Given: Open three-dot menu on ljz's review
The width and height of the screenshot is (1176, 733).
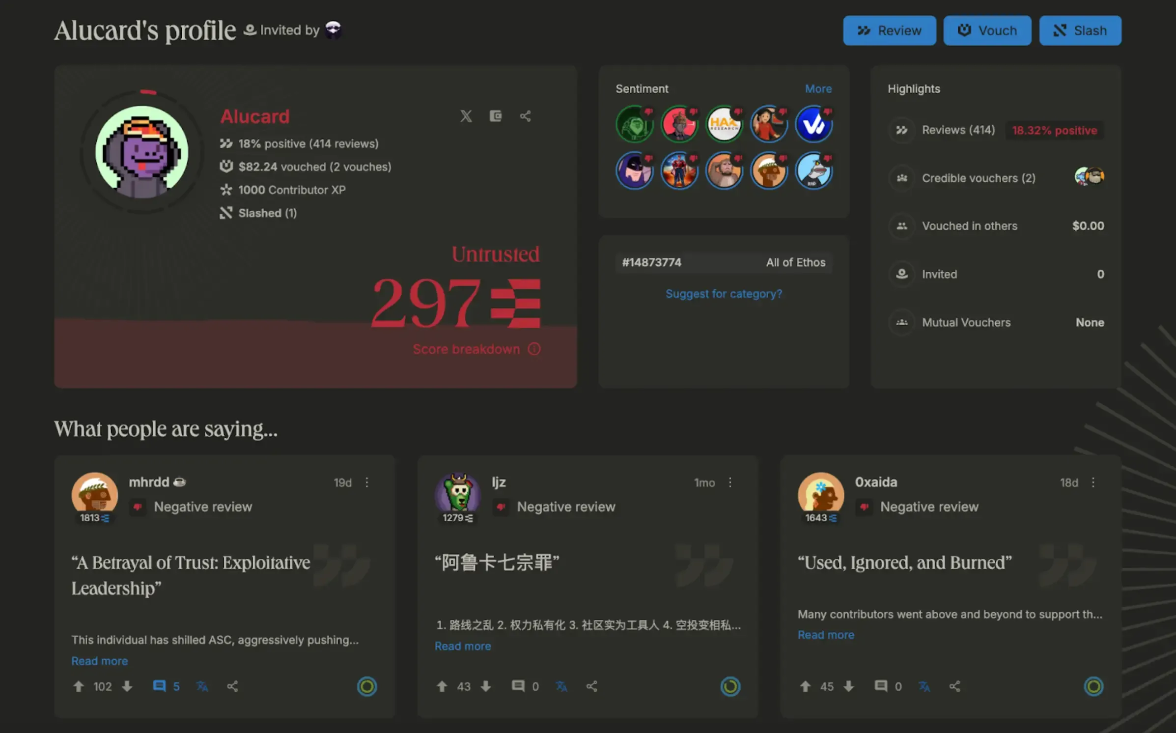Looking at the screenshot, I should [x=730, y=482].
